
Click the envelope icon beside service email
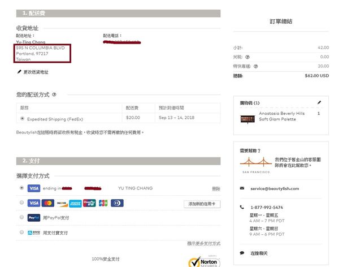pyautogui.click(x=242, y=188)
